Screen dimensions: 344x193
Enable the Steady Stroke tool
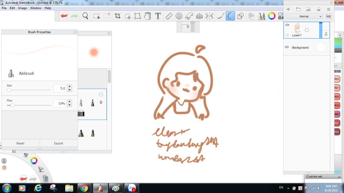(x=220, y=16)
